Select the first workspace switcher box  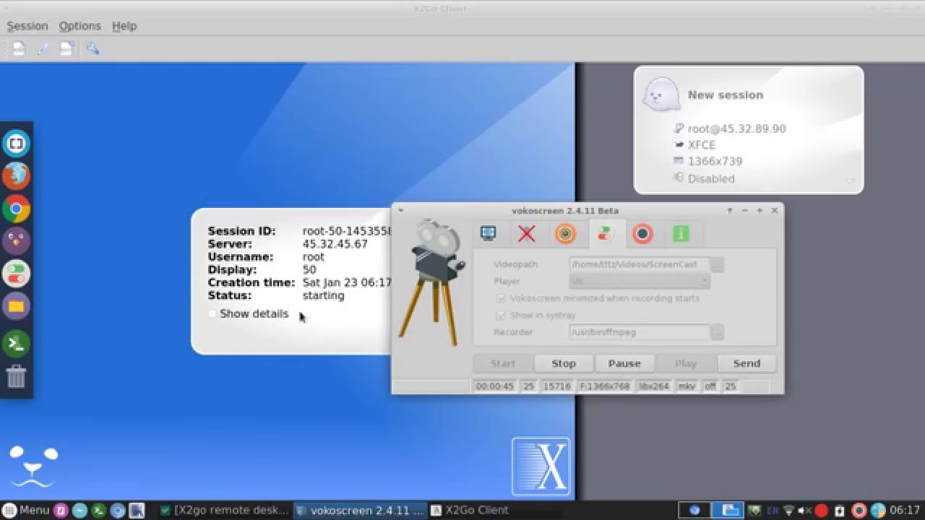(x=694, y=510)
